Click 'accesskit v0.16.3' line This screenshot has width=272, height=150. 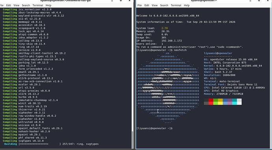click(x=24, y=25)
